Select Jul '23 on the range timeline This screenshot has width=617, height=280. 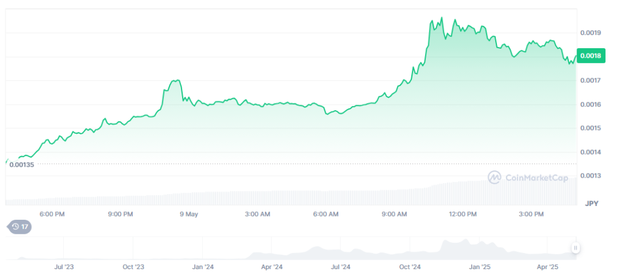pos(64,266)
